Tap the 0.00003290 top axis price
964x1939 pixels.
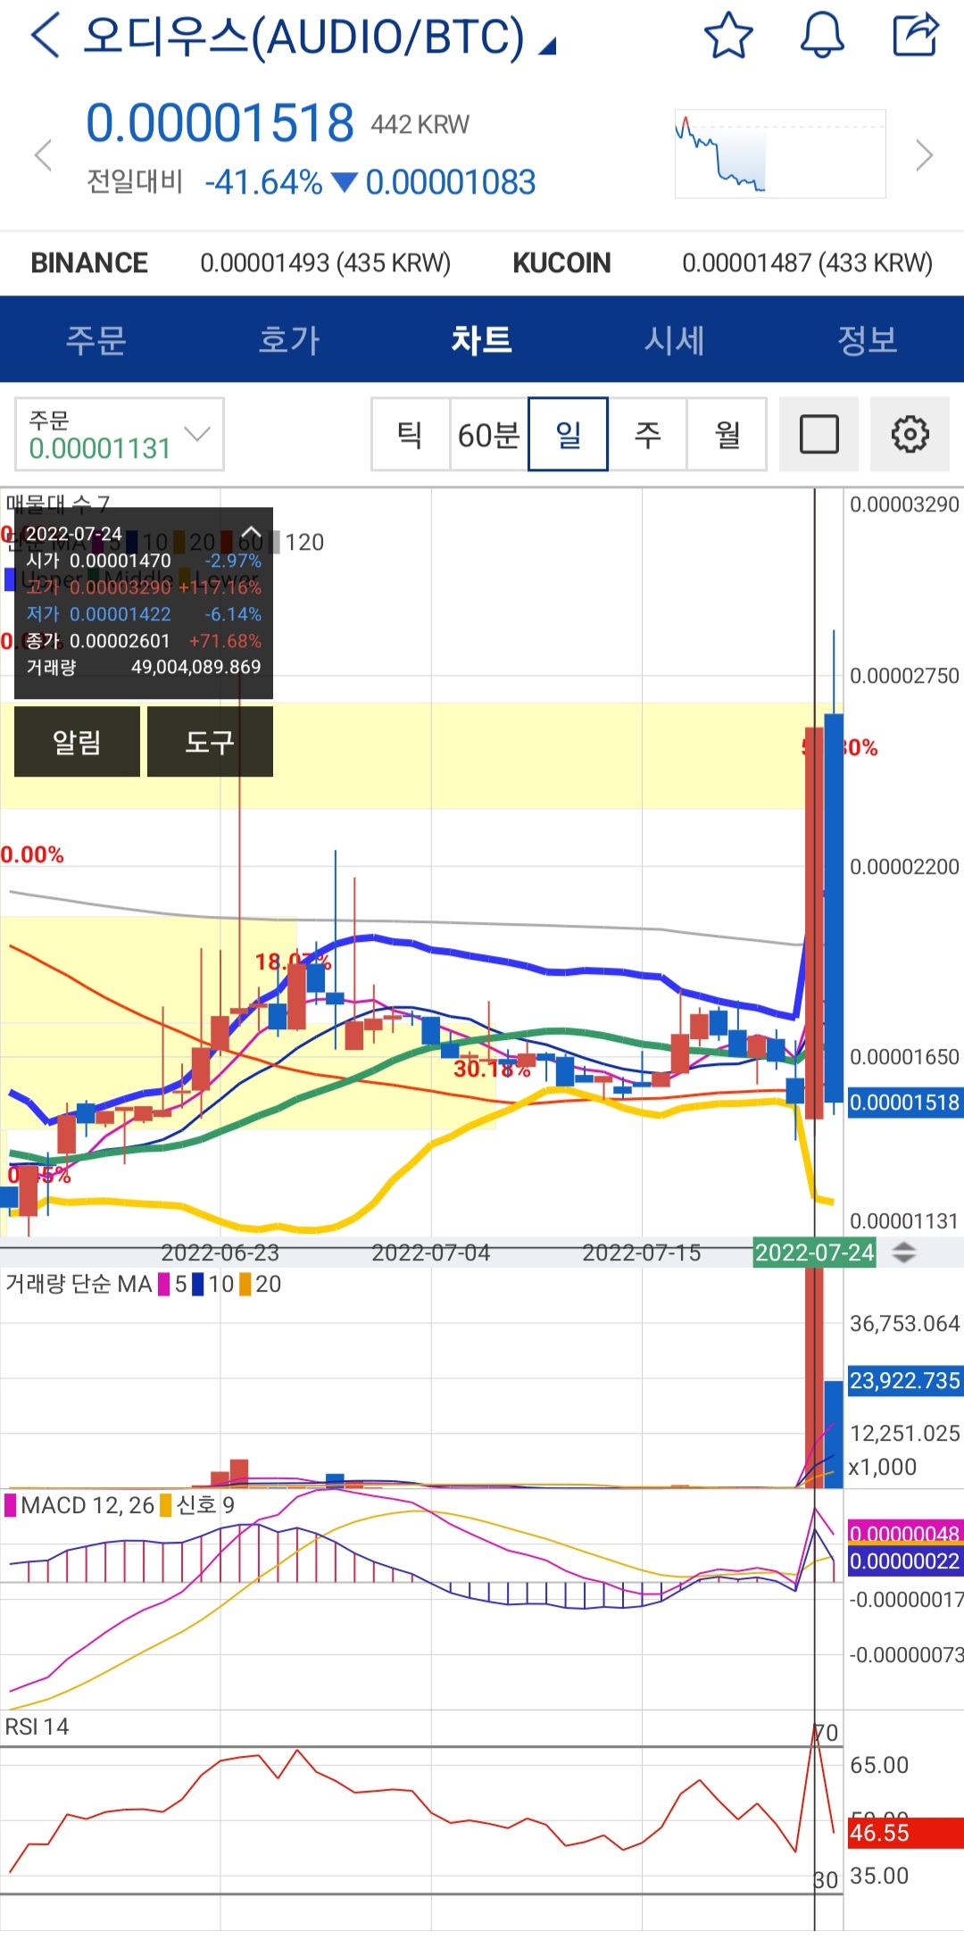click(904, 504)
